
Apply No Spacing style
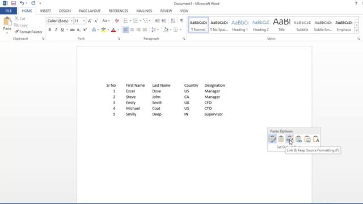[219, 25]
